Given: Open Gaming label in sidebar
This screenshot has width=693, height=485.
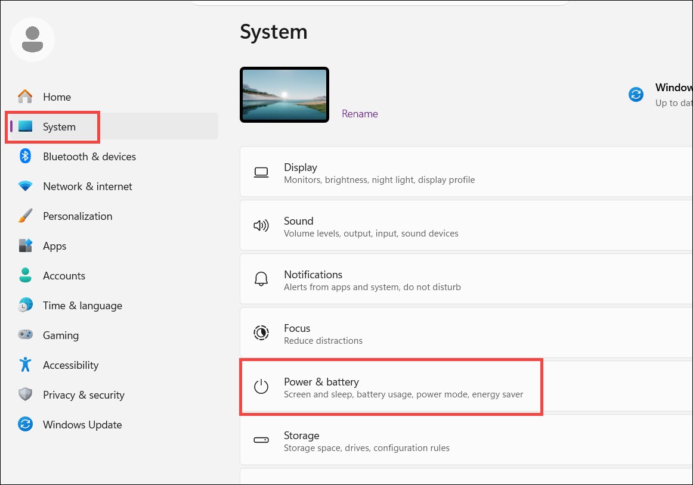Looking at the screenshot, I should click(x=61, y=335).
